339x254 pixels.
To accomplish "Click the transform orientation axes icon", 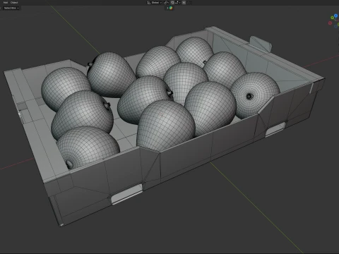I will (149, 3).
